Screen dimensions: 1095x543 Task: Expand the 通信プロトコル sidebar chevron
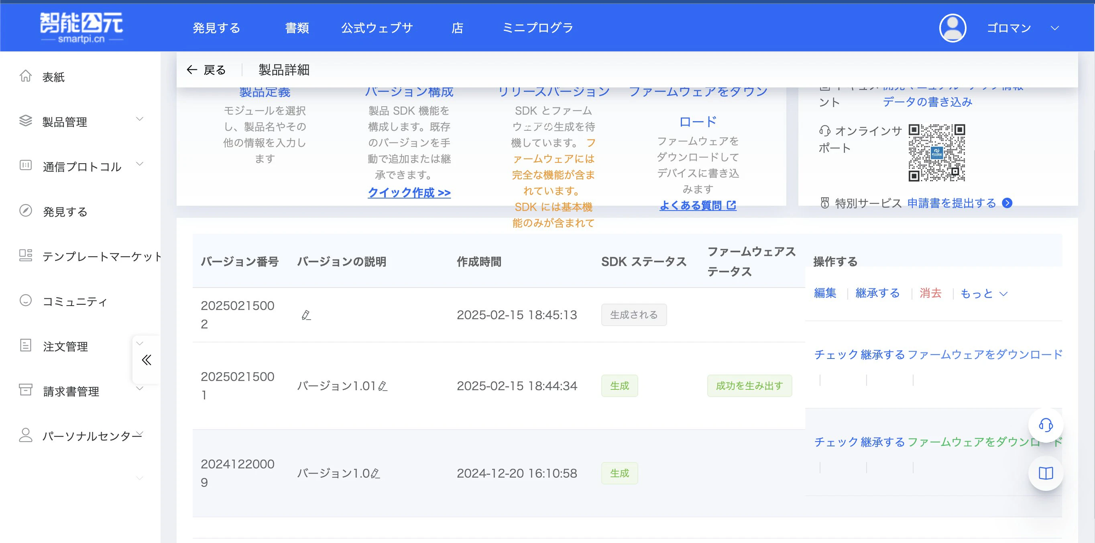(x=139, y=164)
